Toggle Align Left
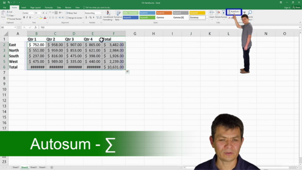The width and height of the screenshot is (302, 170). [x=50, y=17]
